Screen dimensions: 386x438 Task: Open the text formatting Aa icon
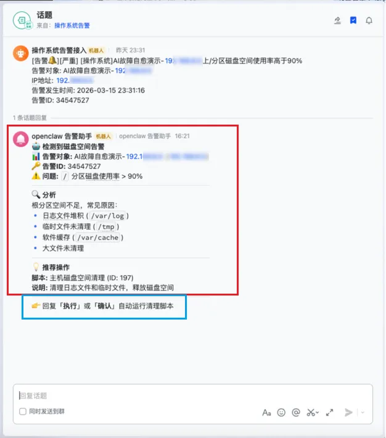click(266, 413)
